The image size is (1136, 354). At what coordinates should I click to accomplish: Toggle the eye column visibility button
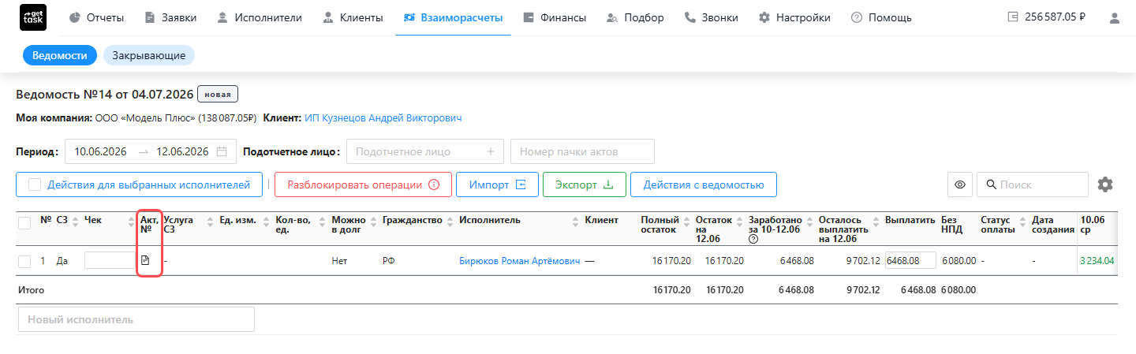tap(960, 184)
